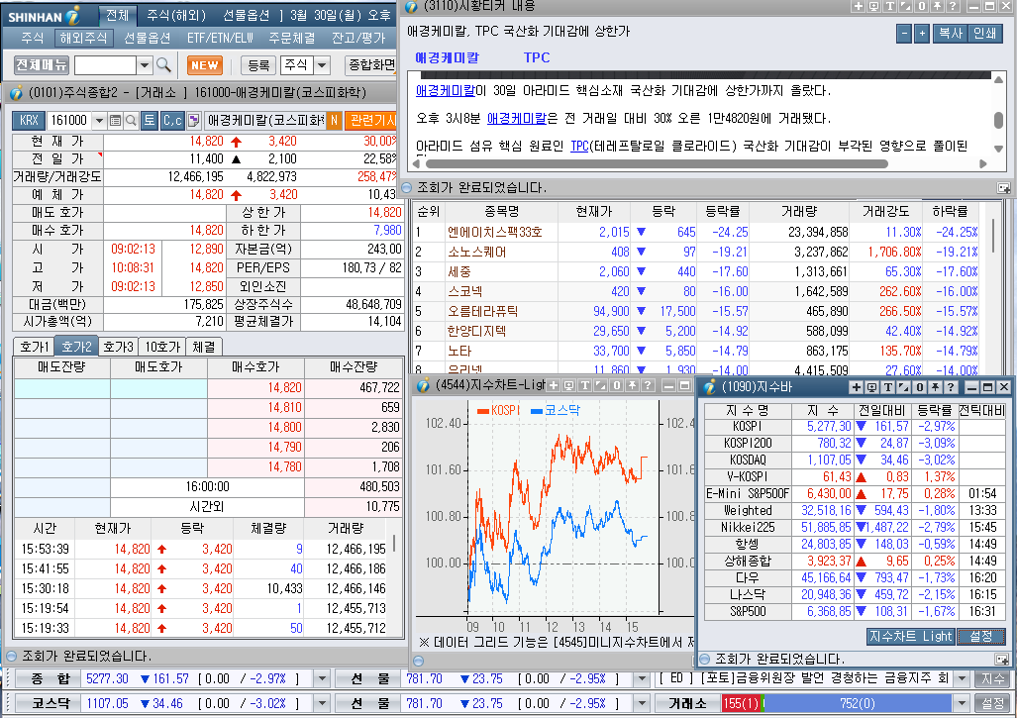The image size is (1017, 718).
Task: Select the 전체 top tab
Action: click(118, 15)
